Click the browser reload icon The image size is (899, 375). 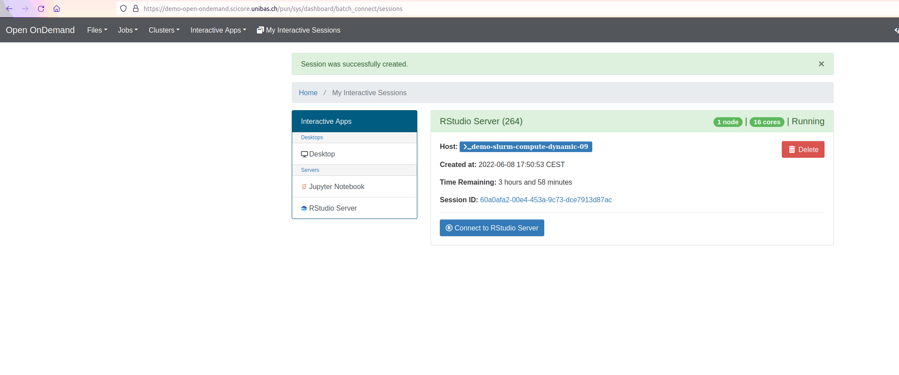pyautogui.click(x=41, y=9)
